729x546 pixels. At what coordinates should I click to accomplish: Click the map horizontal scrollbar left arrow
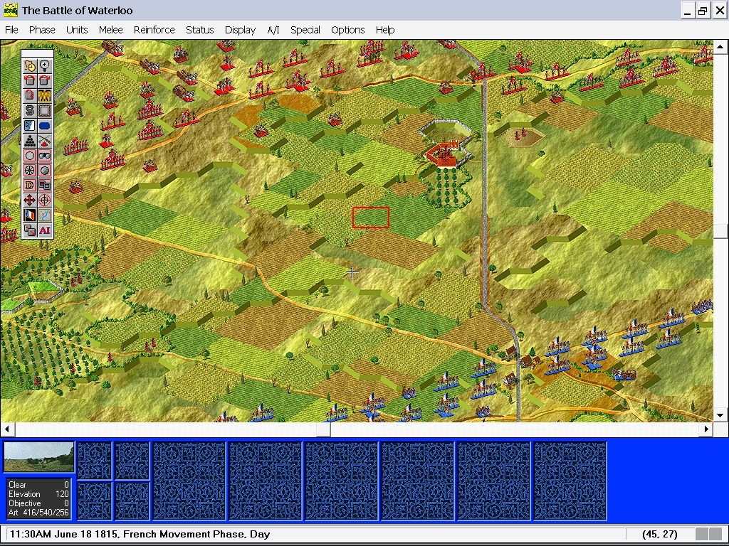coord(7,429)
